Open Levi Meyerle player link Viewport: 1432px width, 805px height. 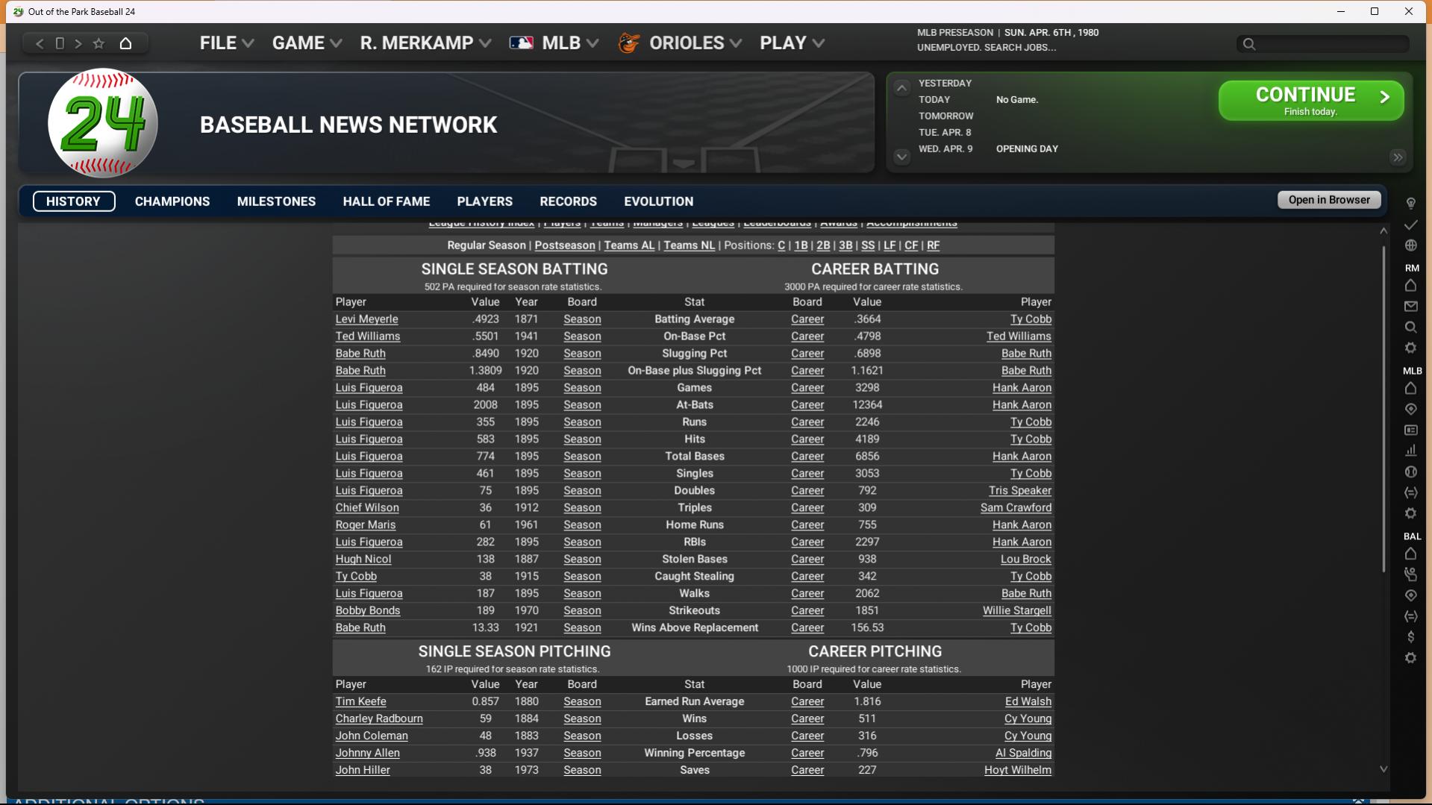pyautogui.click(x=366, y=319)
